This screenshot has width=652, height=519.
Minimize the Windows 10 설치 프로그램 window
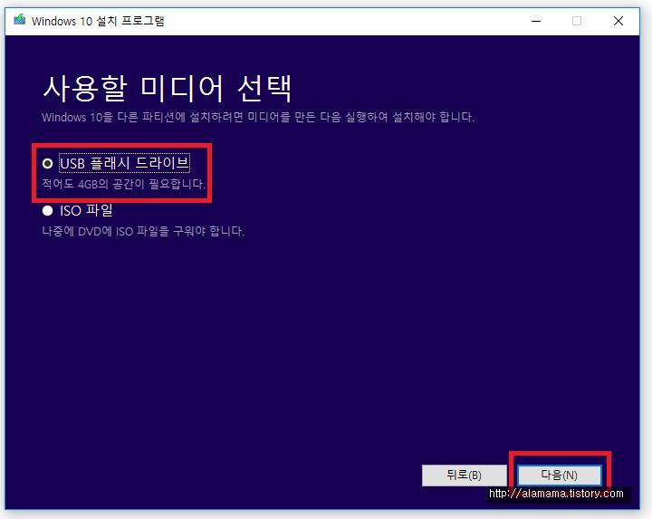point(536,21)
